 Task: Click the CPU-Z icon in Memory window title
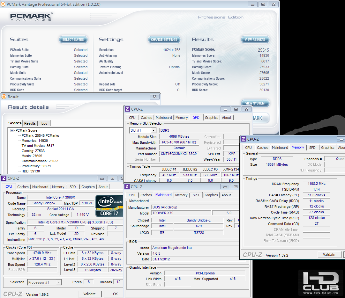pos(243,139)
